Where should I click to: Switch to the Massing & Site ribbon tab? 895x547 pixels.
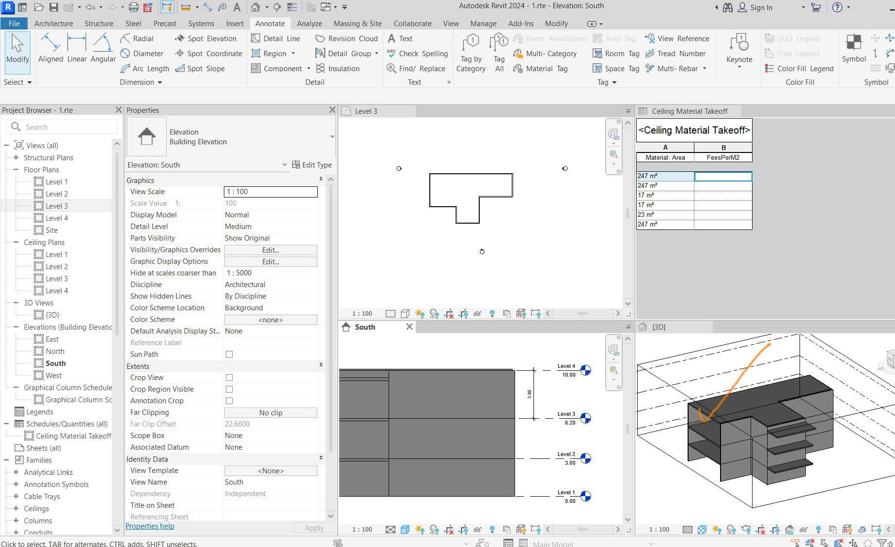[357, 23]
